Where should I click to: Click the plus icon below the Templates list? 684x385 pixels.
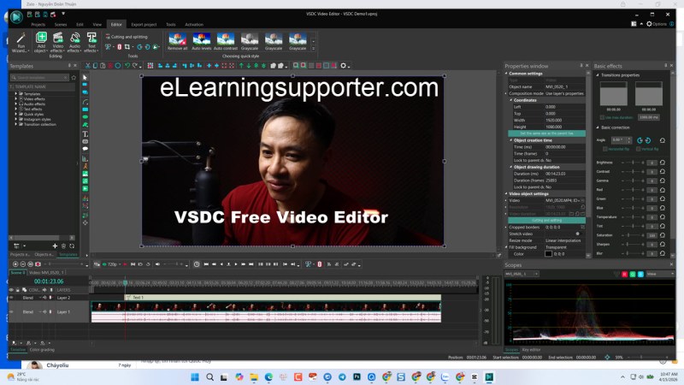[x=55, y=246]
